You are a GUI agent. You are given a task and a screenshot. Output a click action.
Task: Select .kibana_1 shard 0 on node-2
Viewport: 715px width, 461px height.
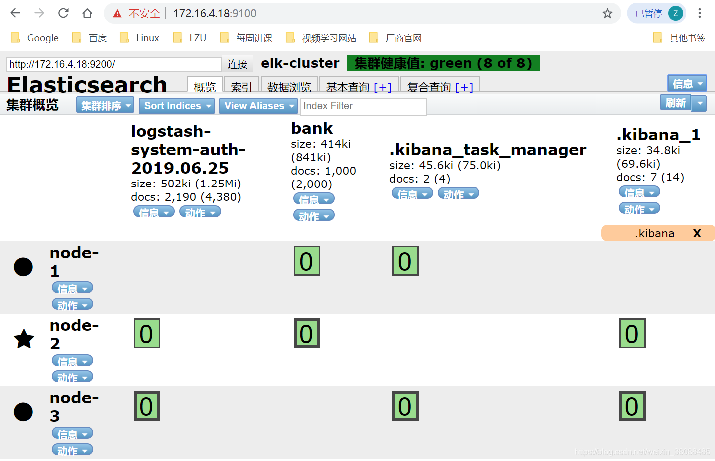(632, 333)
